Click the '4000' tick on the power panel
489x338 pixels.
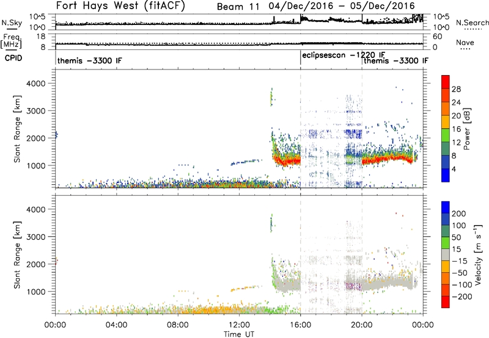(x=35, y=84)
